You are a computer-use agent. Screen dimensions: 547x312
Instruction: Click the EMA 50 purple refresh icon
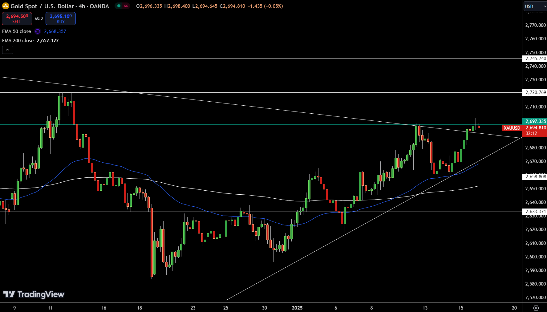38,31
